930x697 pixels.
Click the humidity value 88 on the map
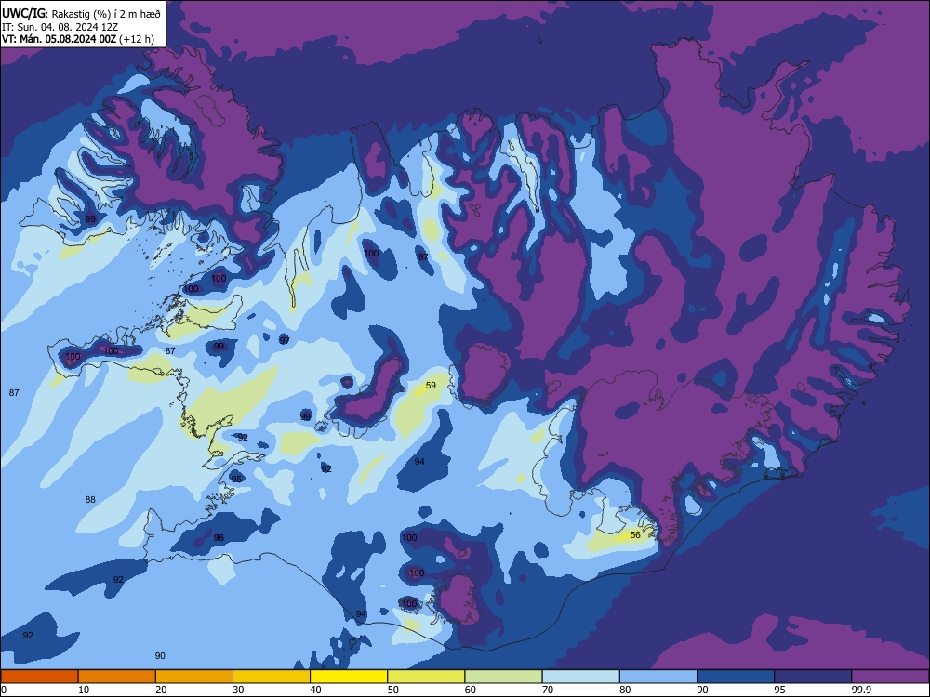[x=90, y=500]
